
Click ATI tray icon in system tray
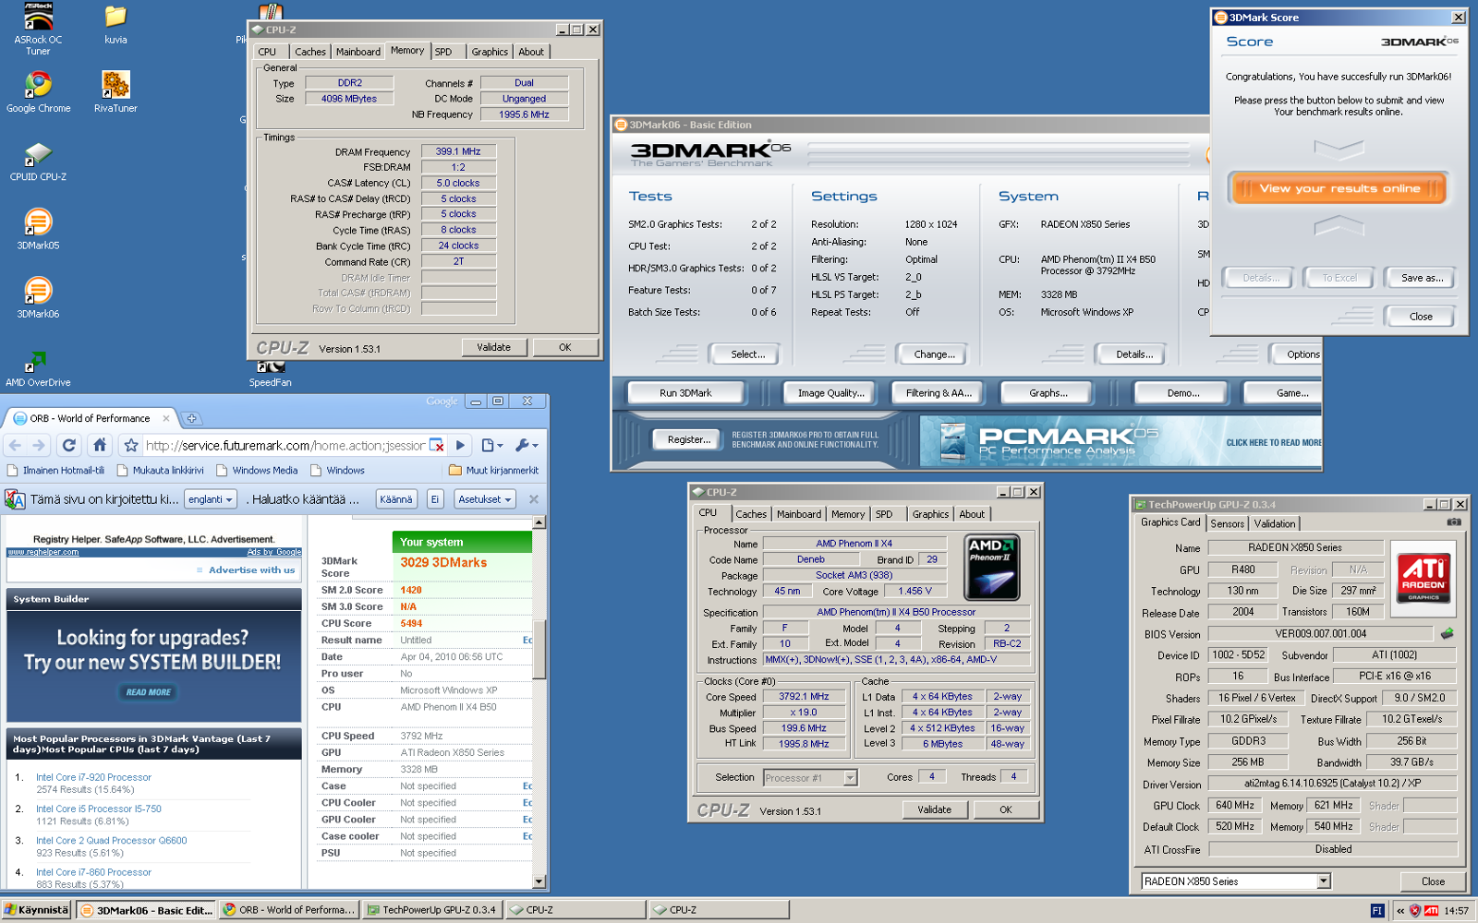(x=1431, y=910)
